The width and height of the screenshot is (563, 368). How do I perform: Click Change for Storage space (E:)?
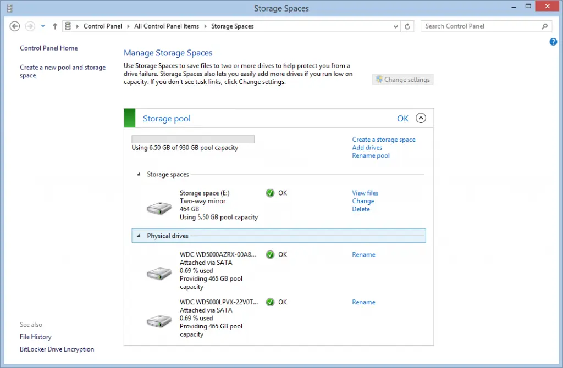click(363, 201)
